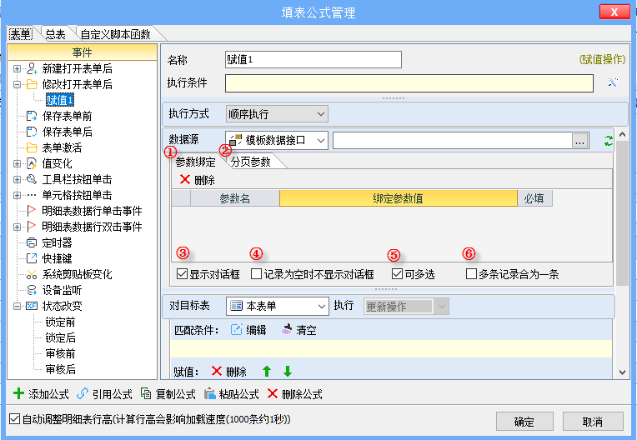Toggle 自动调整明细表行高 checkbox
Viewport: 637px width, 440px height.
click(x=14, y=419)
